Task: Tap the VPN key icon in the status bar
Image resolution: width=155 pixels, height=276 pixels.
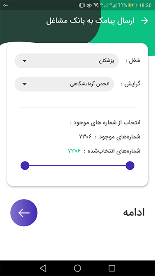Action: click(x=6, y=5)
